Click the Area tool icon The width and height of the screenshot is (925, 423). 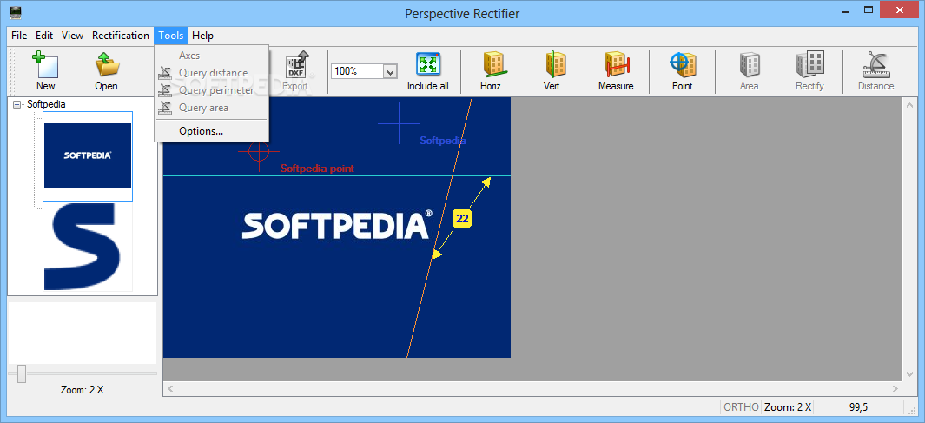click(x=750, y=64)
